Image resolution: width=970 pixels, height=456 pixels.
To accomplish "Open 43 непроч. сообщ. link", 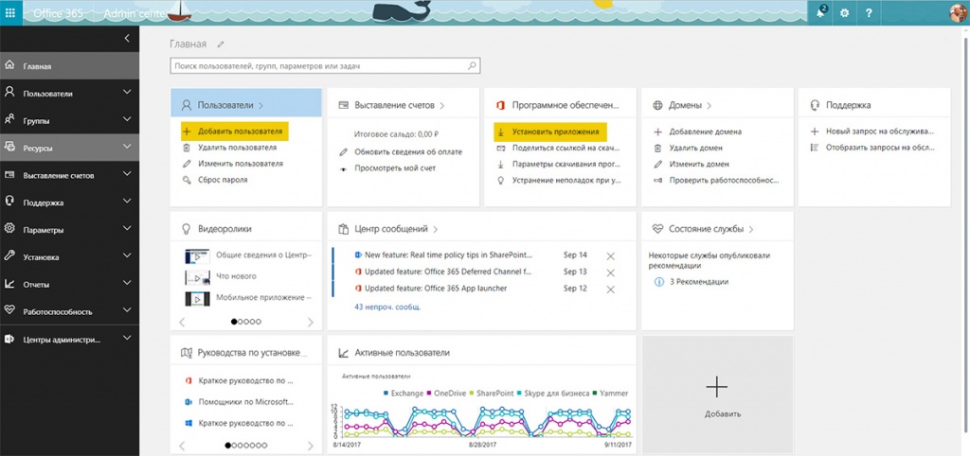I will click(387, 307).
